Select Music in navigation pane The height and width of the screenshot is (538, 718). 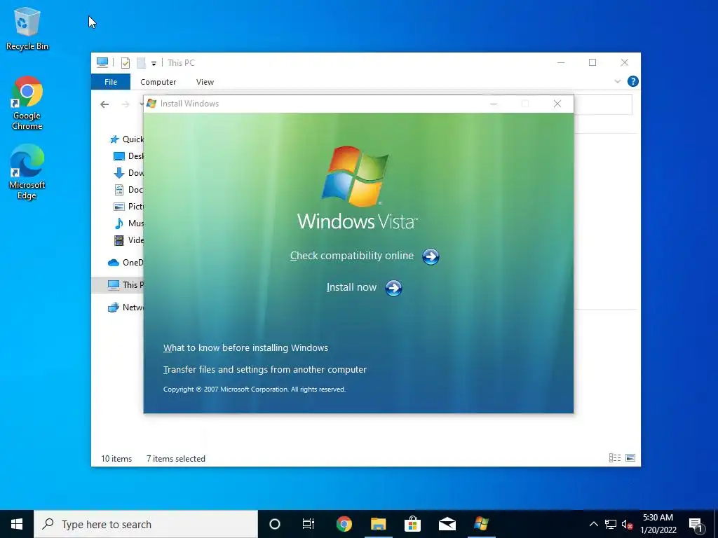(128, 223)
